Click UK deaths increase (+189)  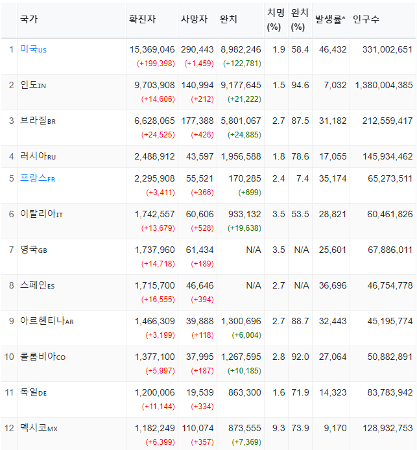coord(202,264)
